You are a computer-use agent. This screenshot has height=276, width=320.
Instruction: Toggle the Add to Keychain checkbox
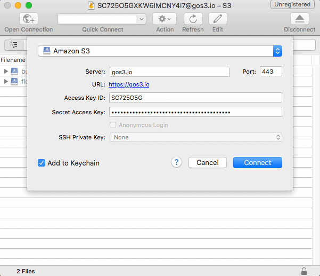[x=42, y=163]
